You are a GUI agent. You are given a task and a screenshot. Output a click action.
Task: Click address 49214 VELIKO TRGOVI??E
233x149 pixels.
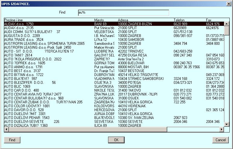(x=138, y=74)
